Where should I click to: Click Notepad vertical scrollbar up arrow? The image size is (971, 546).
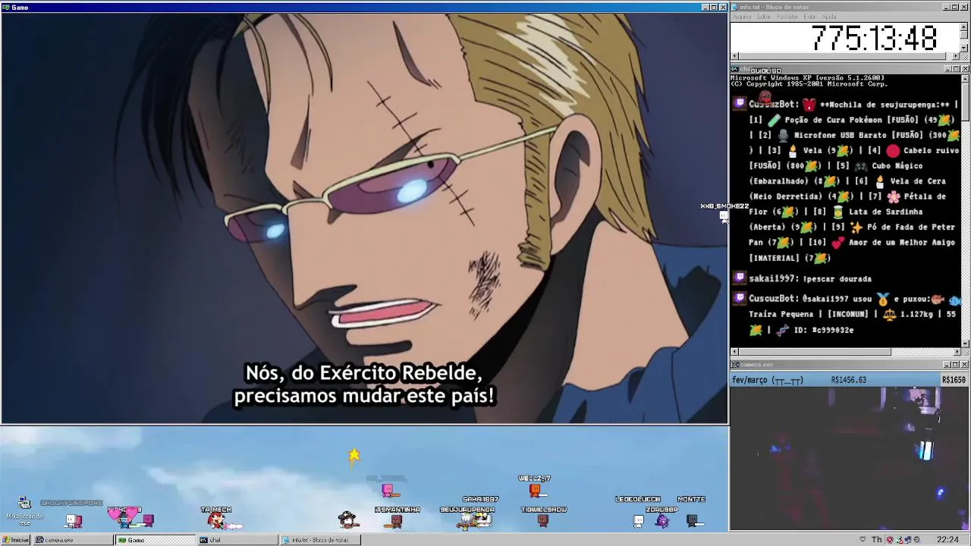[x=964, y=27]
